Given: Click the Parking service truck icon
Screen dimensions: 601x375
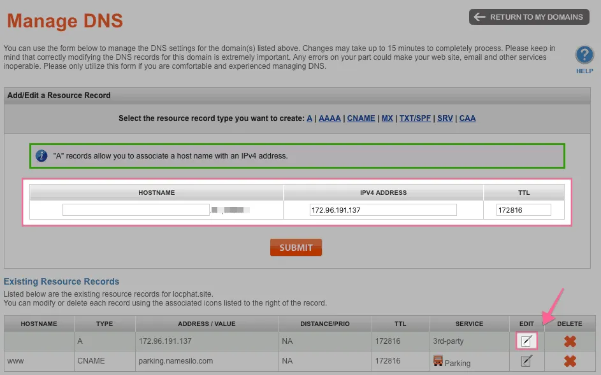Looking at the screenshot, I should [438, 360].
